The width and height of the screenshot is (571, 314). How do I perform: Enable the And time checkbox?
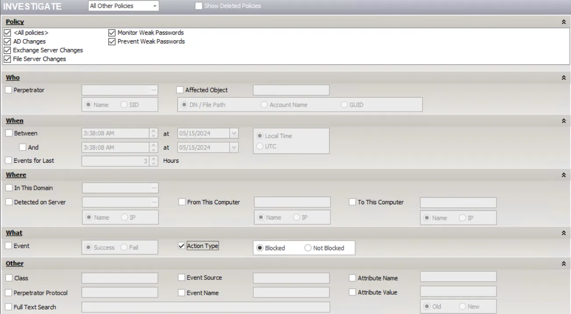23,147
